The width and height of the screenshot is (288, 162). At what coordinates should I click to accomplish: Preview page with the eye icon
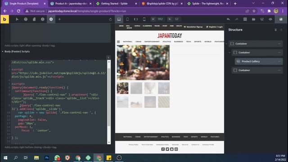coord(270,19)
